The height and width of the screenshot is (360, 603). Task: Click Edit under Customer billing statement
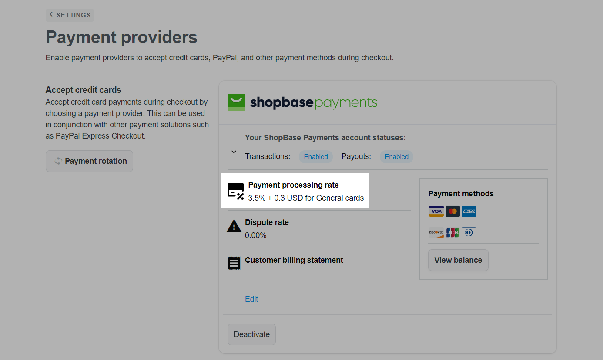coord(251,299)
